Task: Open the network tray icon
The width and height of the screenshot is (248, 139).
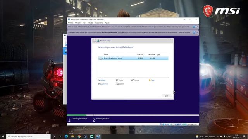Action: [x=227, y=136]
